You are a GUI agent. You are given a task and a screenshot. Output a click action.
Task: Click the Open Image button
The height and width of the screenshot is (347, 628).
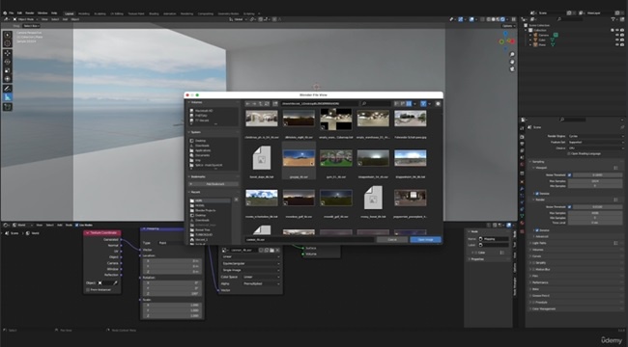pos(425,239)
